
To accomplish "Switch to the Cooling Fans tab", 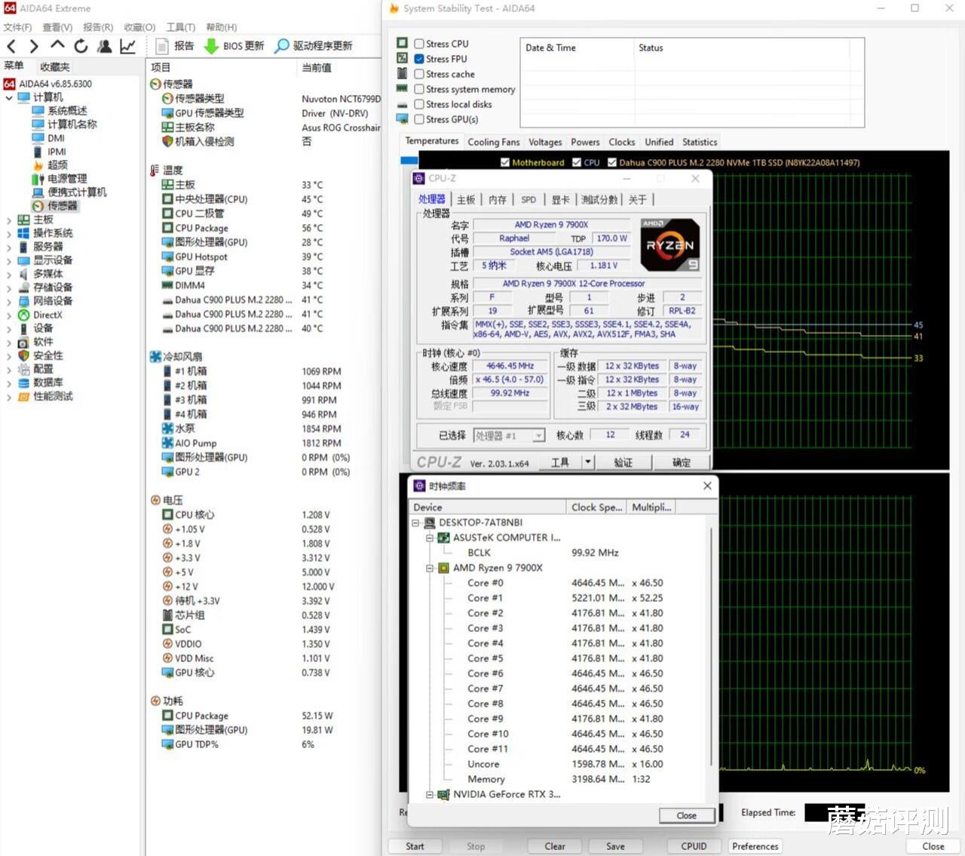I will 493,142.
